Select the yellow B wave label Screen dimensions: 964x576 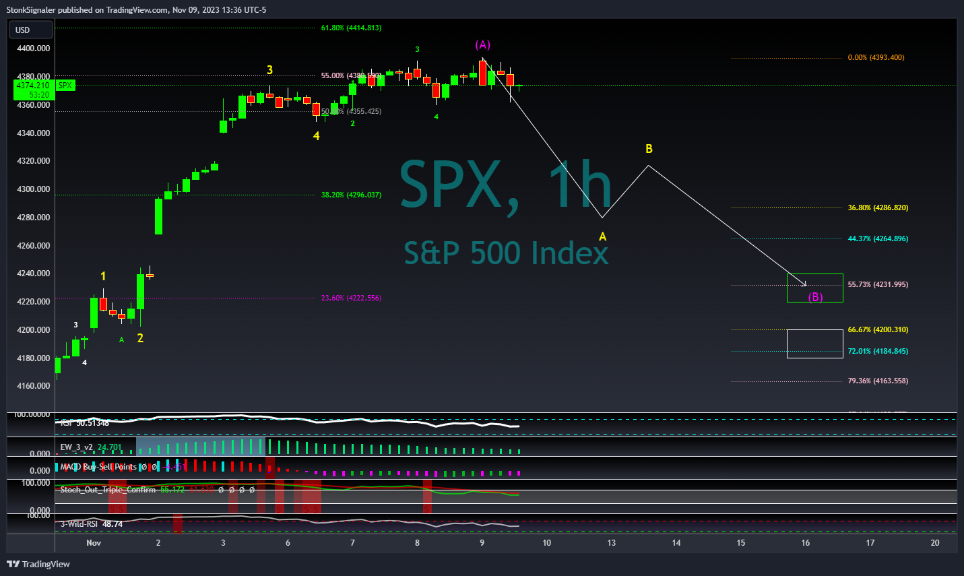[x=649, y=149]
